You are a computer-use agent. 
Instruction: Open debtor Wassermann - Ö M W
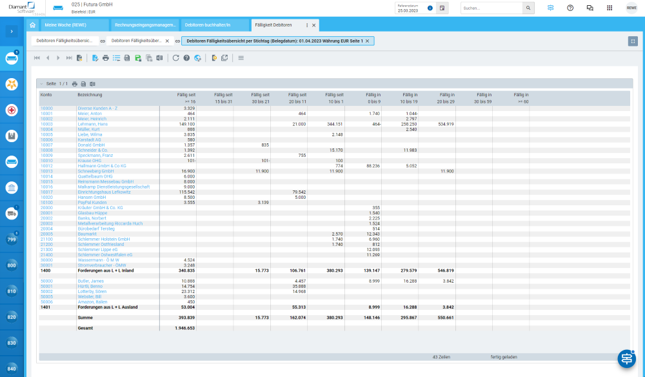tap(98, 260)
